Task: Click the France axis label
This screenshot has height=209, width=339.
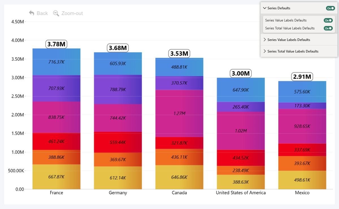Action: [x=56, y=193]
